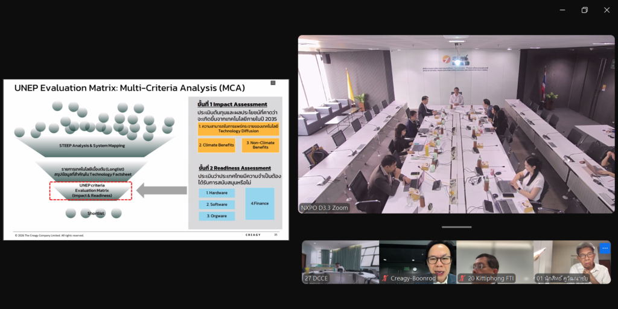Grab the divider handle above the thumbnail strip
The height and width of the screenshot is (309, 618).
pos(456,228)
